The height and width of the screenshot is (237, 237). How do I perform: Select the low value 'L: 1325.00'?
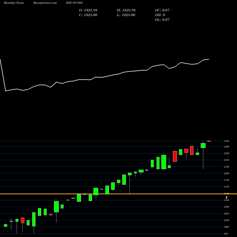tap(126, 15)
